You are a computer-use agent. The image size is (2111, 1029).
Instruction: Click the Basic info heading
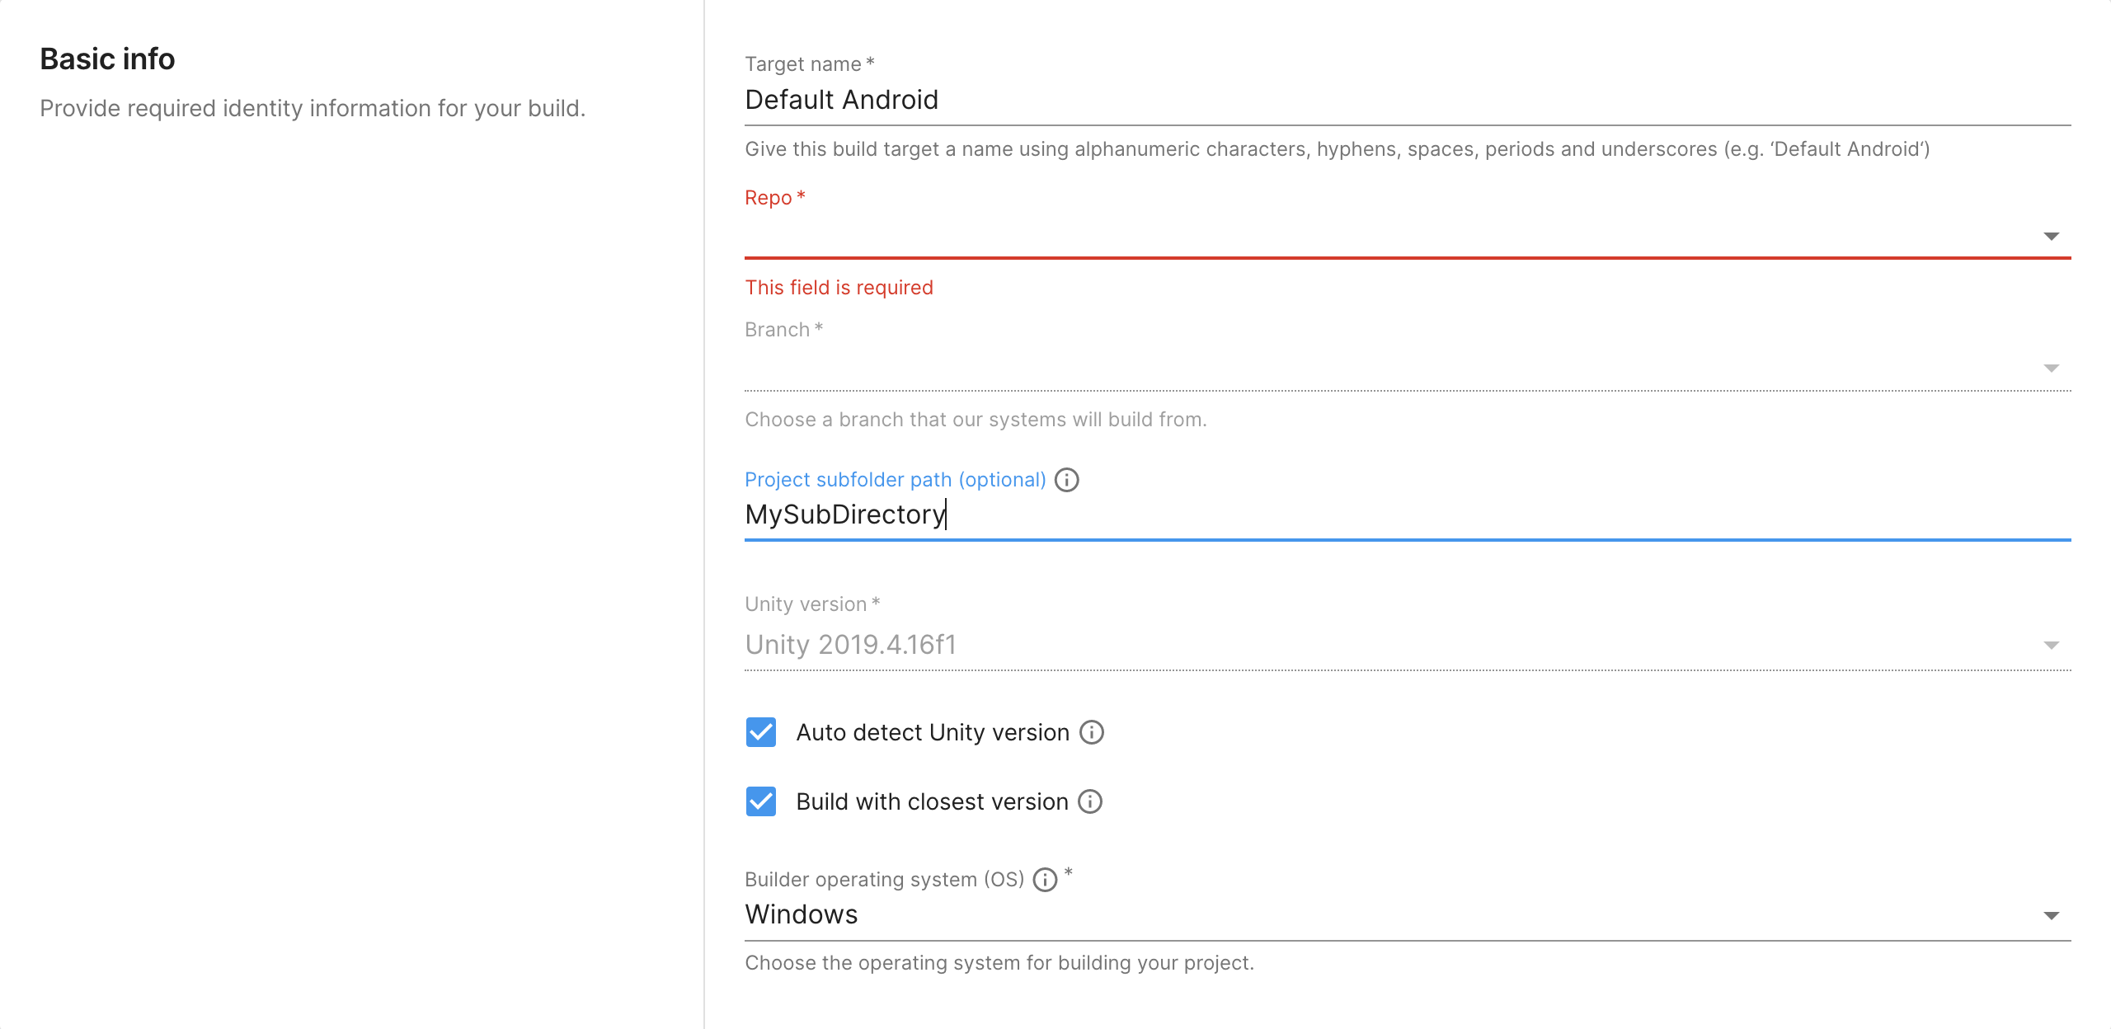pos(107,59)
